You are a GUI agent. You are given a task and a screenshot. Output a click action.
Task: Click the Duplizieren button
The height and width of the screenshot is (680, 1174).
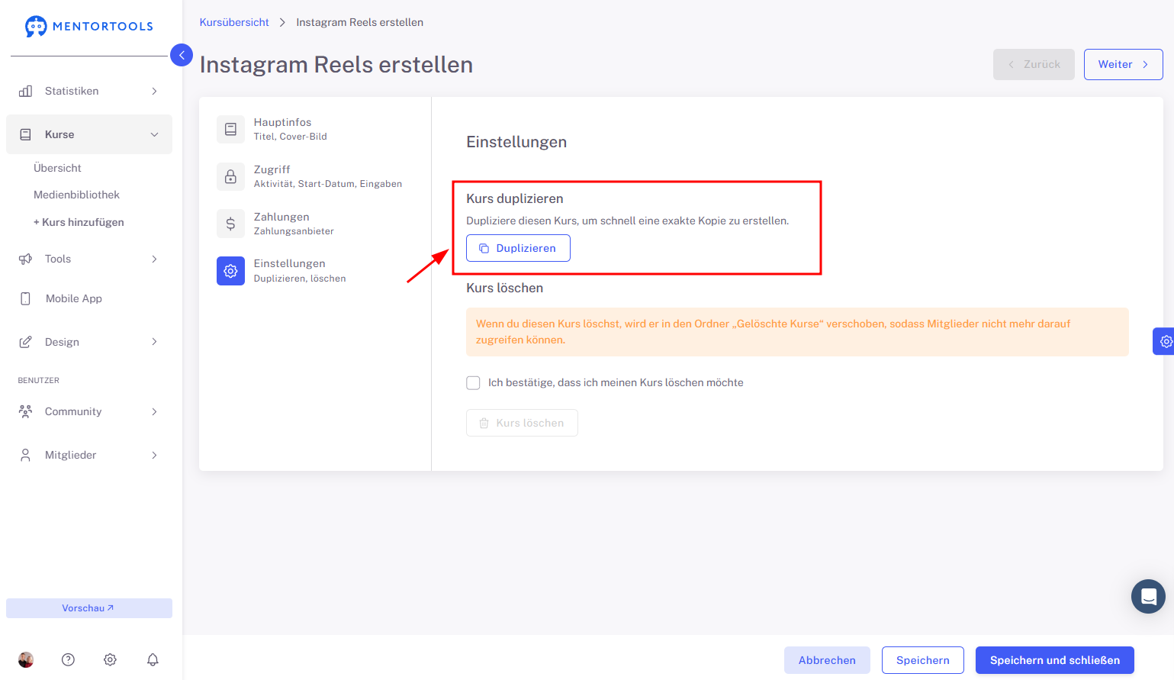tap(518, 248)
